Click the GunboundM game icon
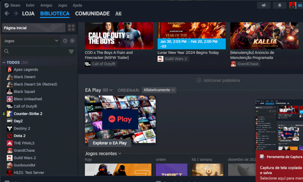 click(x=9, y=165)
